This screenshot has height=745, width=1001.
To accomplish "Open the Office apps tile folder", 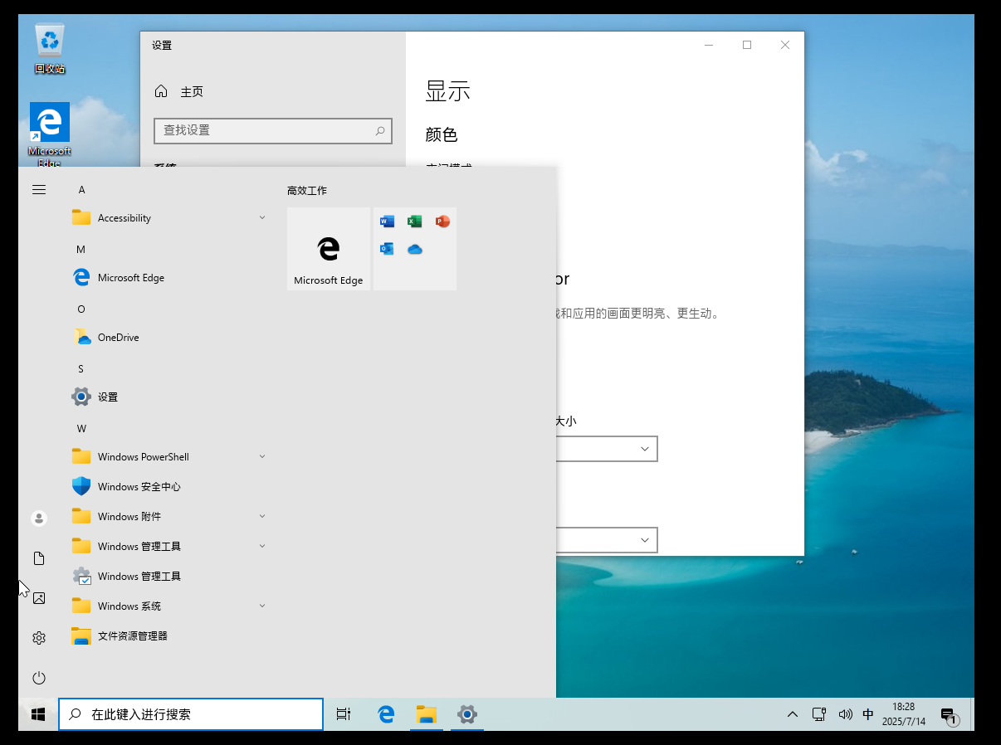I will [x=415, y=249].
